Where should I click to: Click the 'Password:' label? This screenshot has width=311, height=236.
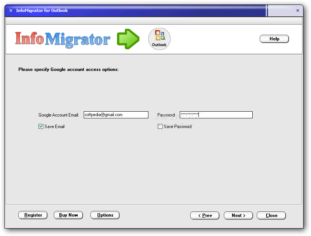(166, 115)
